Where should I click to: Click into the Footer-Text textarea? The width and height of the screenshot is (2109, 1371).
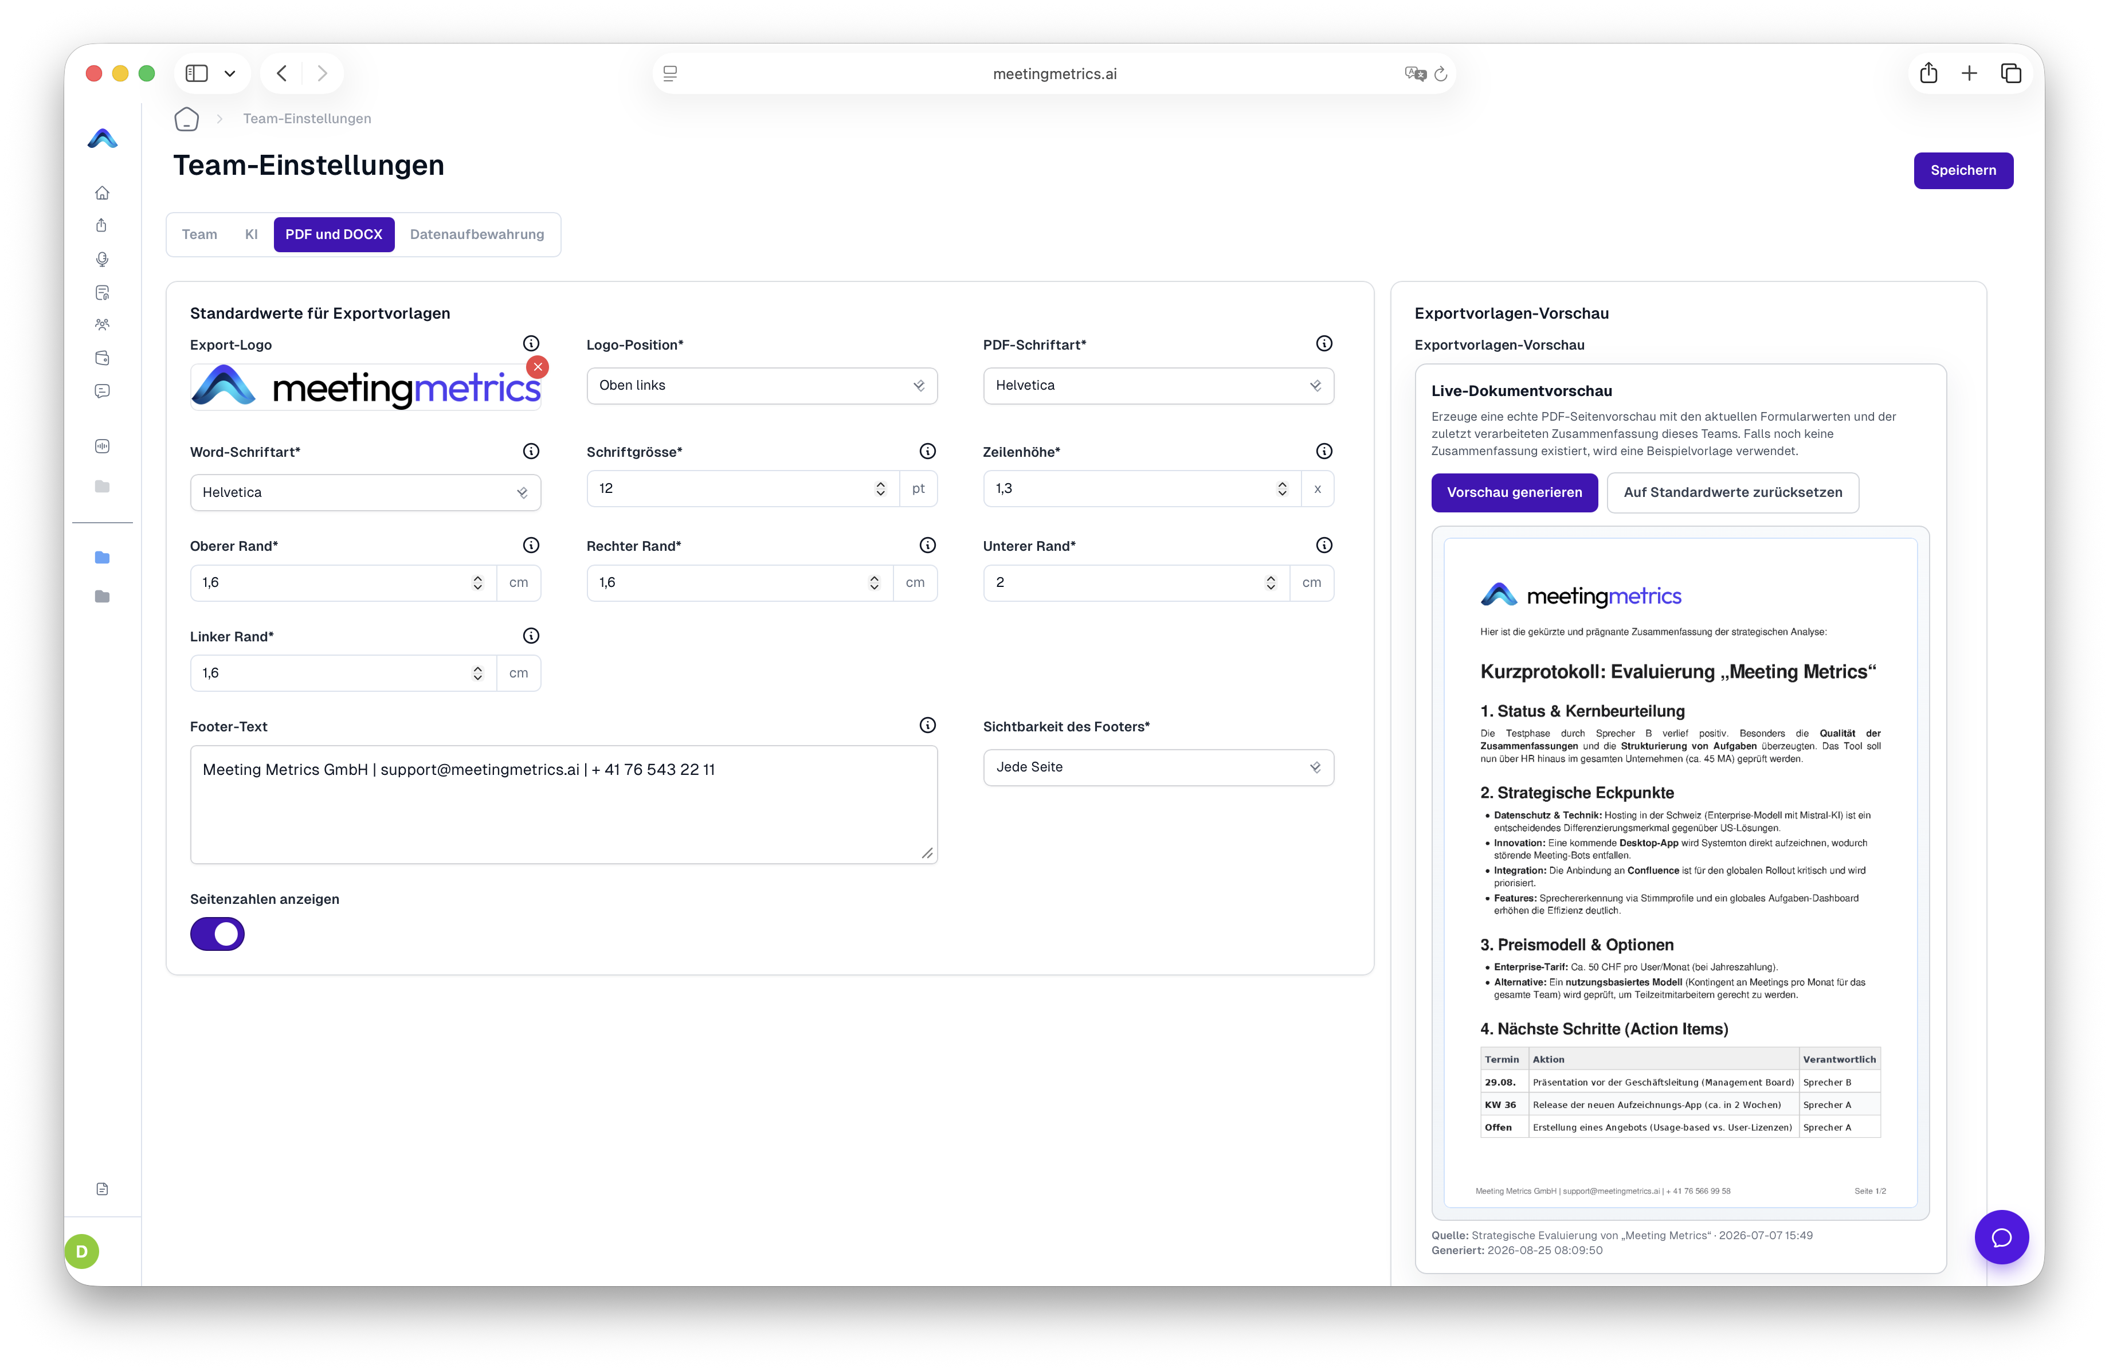click(x=563, y=805)
